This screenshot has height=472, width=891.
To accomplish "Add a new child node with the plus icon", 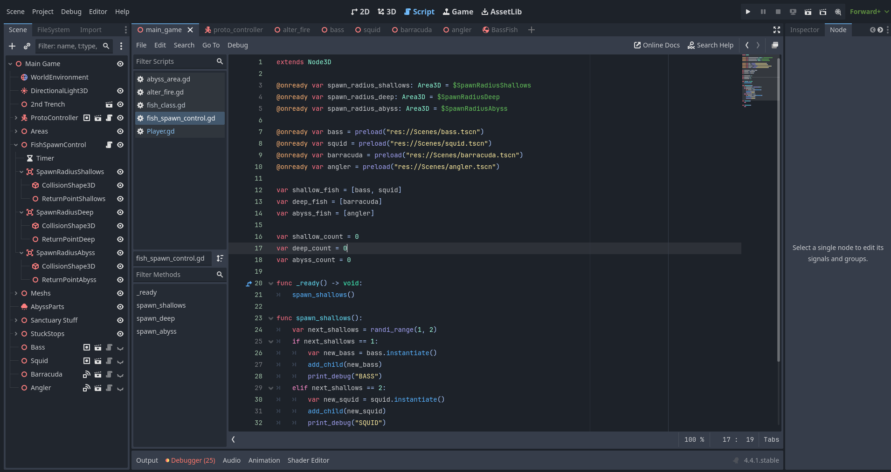I will (x=12, y=46).
